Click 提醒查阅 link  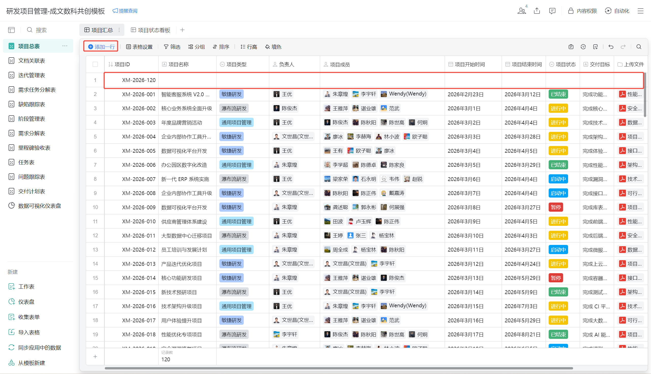point(125,11)
